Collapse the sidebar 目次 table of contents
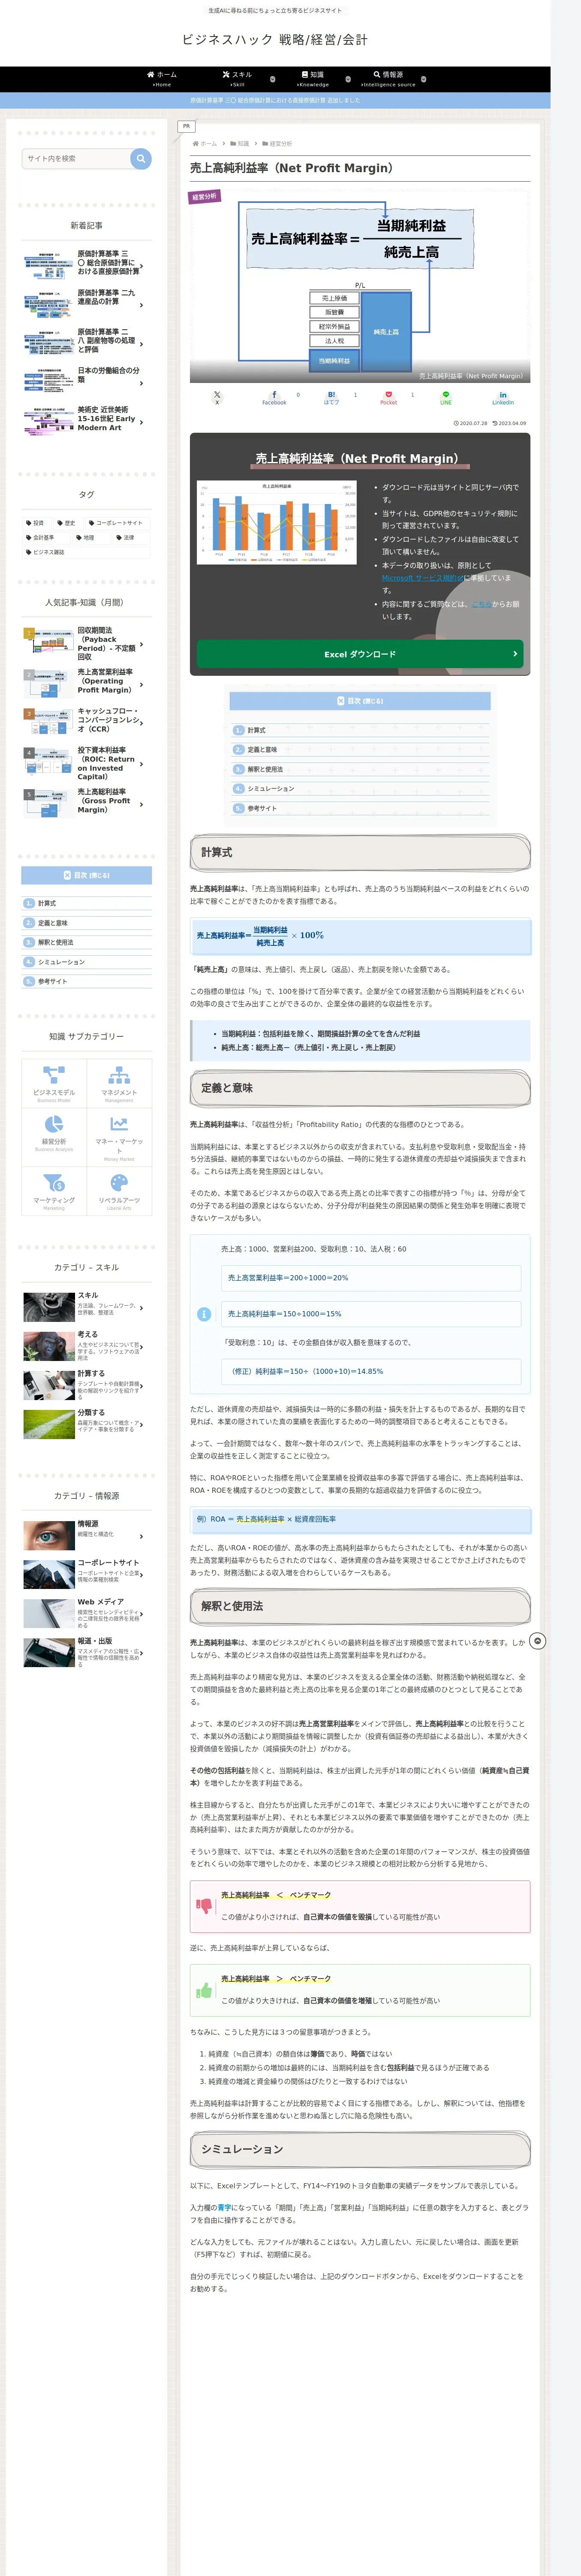Image resolution: width=581 pixels, height=2576 pixels. tap(87, 875)
